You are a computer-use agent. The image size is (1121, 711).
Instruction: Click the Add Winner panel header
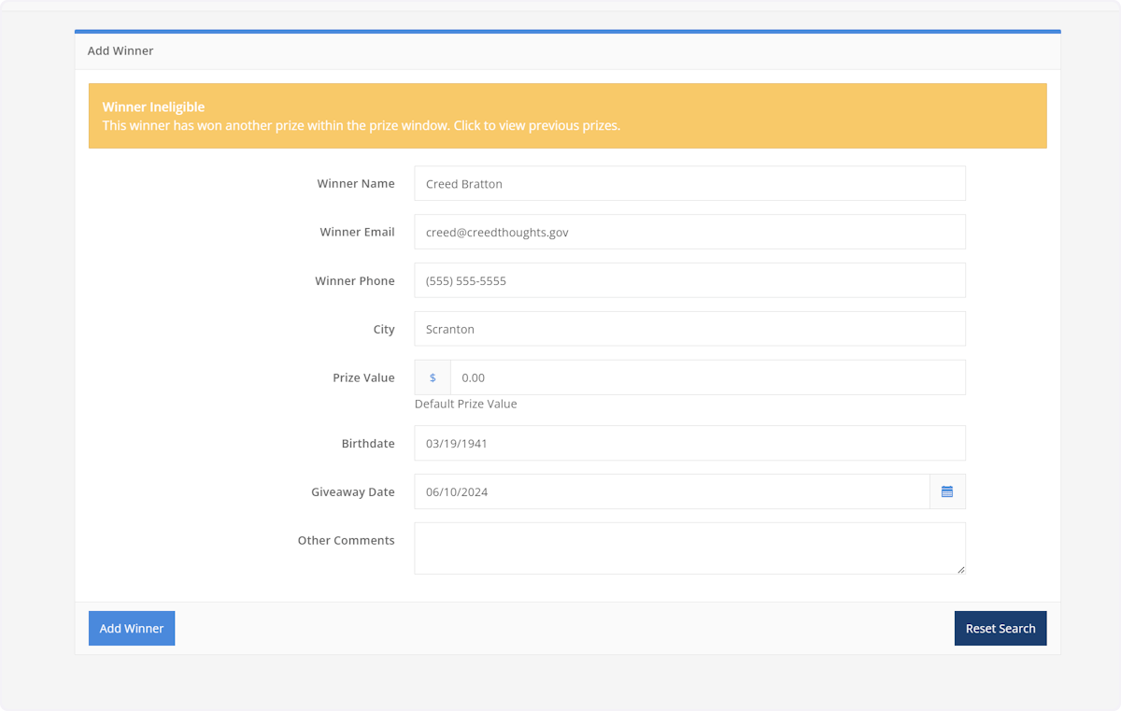pyautogui.click(x=121, y=50)
